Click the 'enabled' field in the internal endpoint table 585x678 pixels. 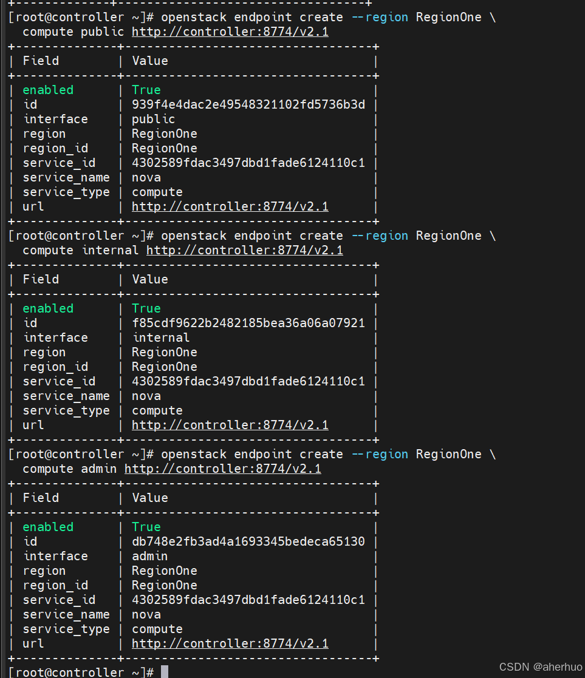tap(48, 308)
